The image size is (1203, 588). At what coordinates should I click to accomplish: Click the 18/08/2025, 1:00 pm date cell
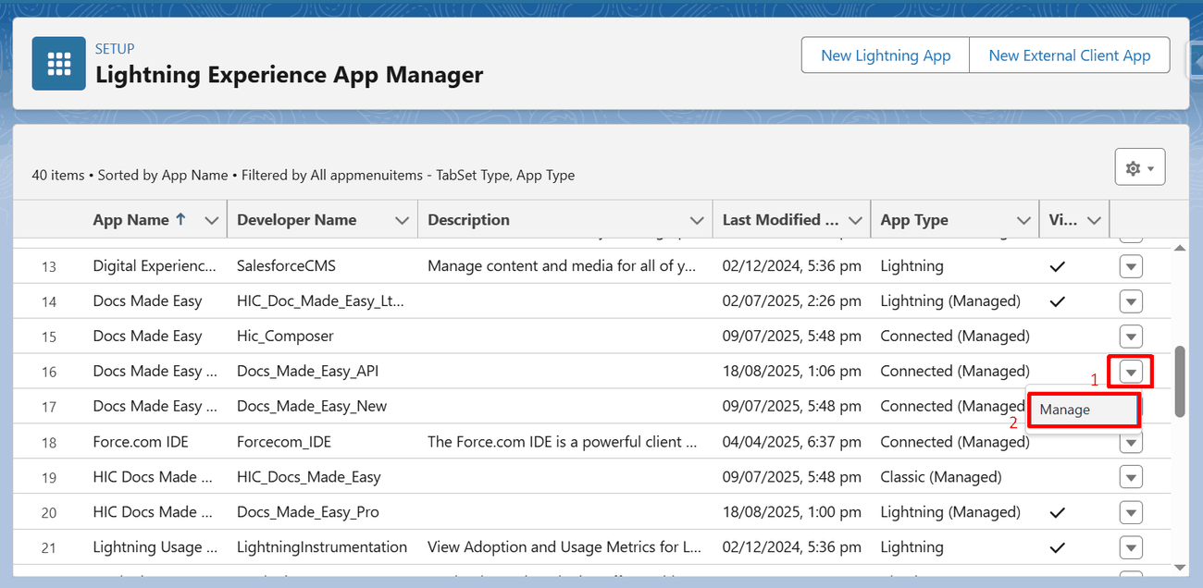pyautogui.click(x=791, y=512)
